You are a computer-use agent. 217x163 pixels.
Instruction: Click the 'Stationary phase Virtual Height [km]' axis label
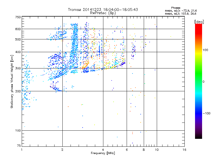[x=12, y=81]
